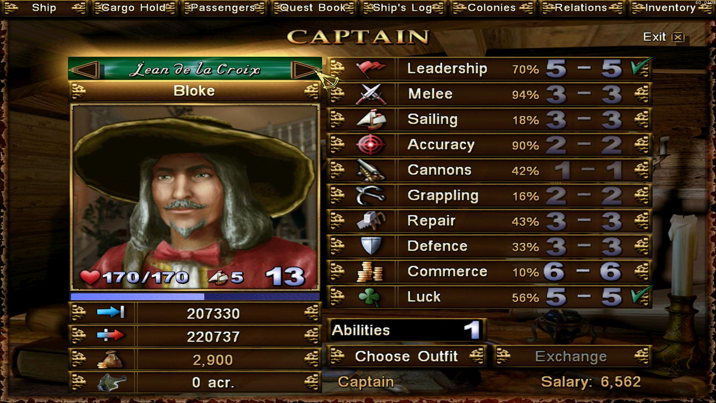The image size is (716, 403).
Task: Open the Abilities panel
Action: (407, 330)
